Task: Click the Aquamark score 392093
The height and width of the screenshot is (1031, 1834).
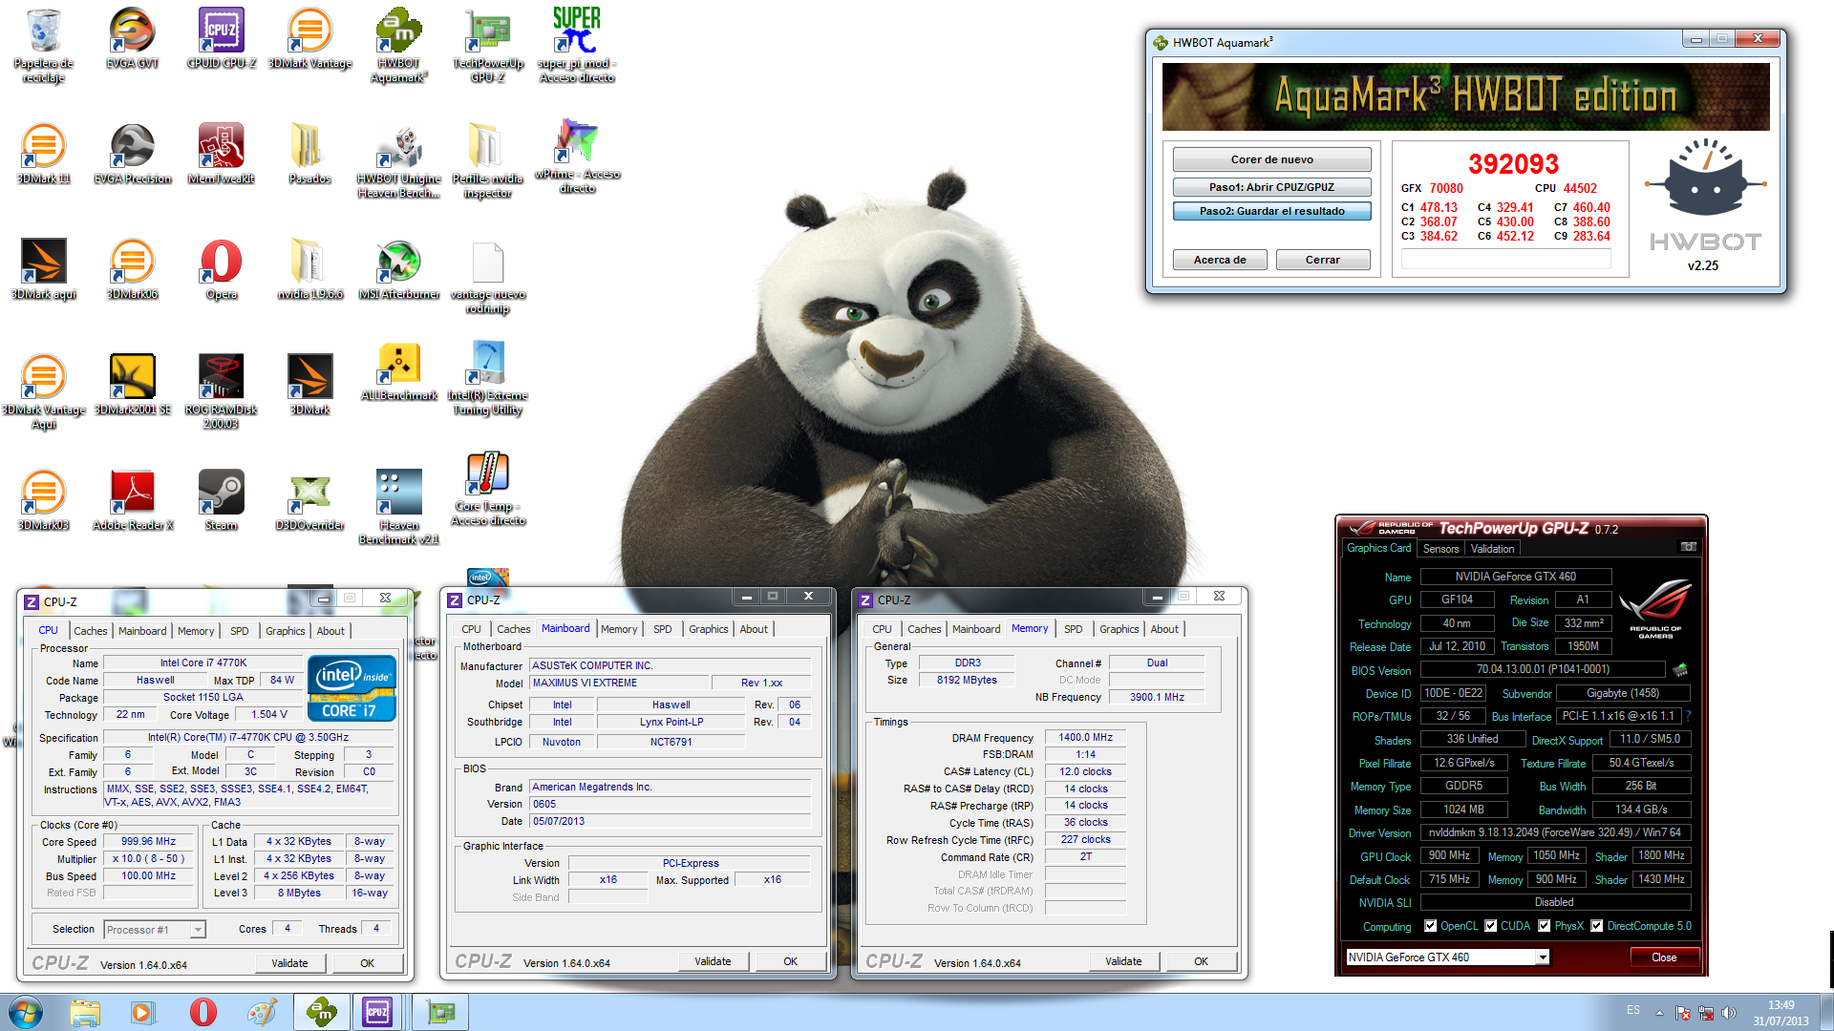Action: (x=1513, y=164)
